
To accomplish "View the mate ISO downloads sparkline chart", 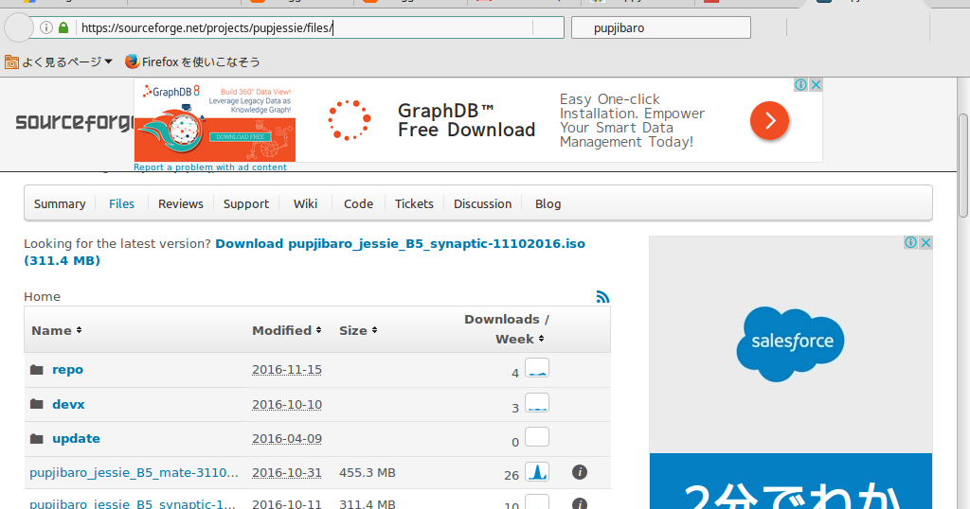I will point(537,472).
